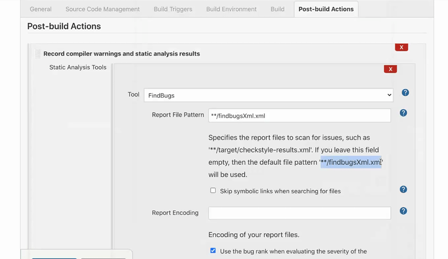This screenshot has width=448, height=259.
Task: Open help for the Tool dropdown
Action: click(x=405, y=92)
